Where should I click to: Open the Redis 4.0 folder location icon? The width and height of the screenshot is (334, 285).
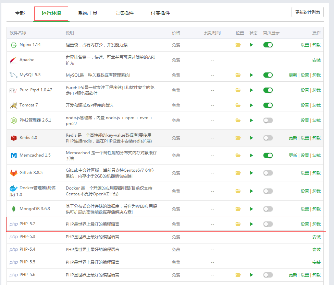(238, 138)
